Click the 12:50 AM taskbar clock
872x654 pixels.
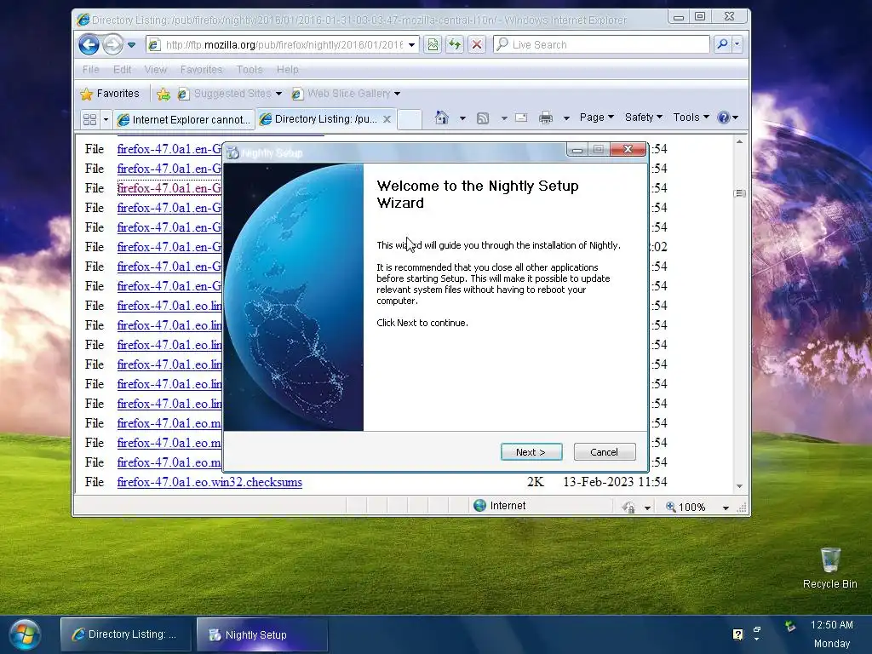[x=831, y=624]
